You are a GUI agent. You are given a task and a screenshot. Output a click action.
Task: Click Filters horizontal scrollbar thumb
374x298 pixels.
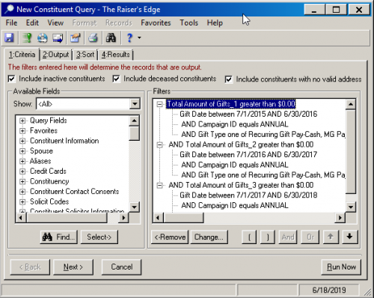coord(183,218)
